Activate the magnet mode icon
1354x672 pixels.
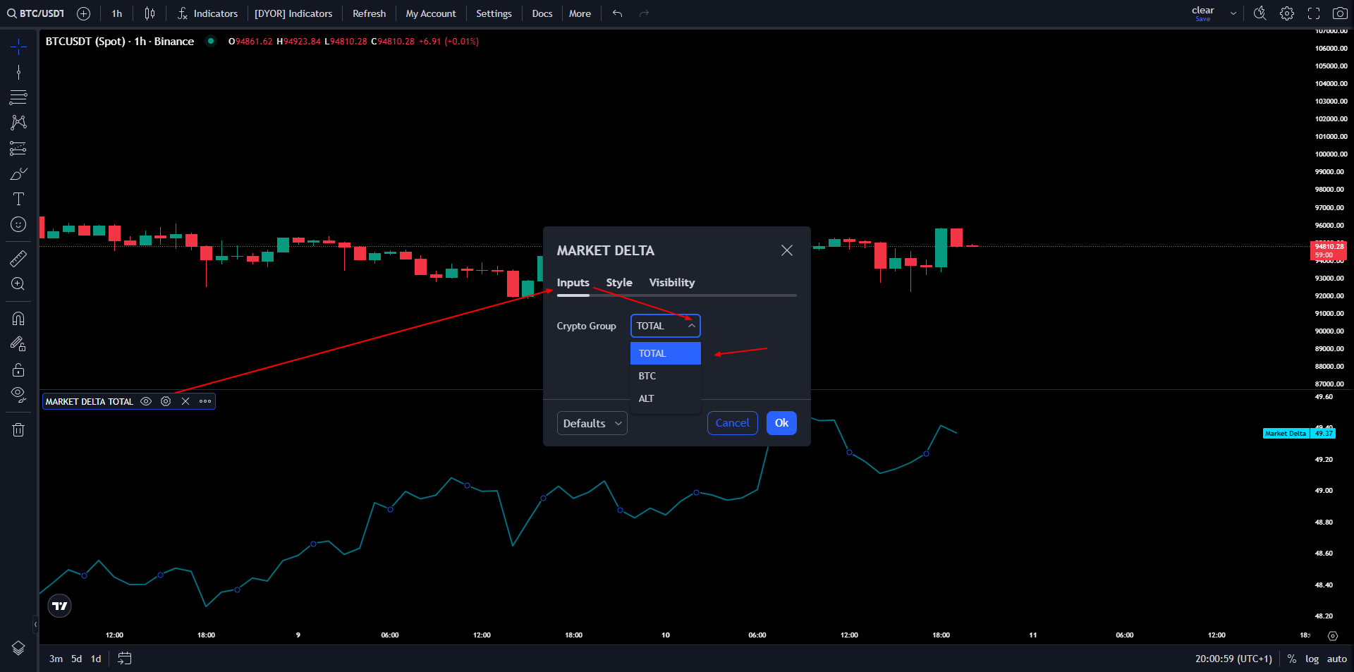pos(18,319)
